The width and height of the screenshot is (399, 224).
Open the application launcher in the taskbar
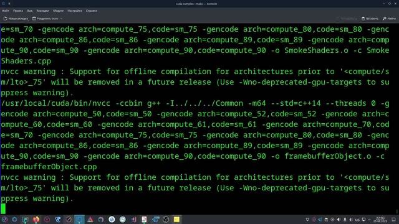click(4, 220)
